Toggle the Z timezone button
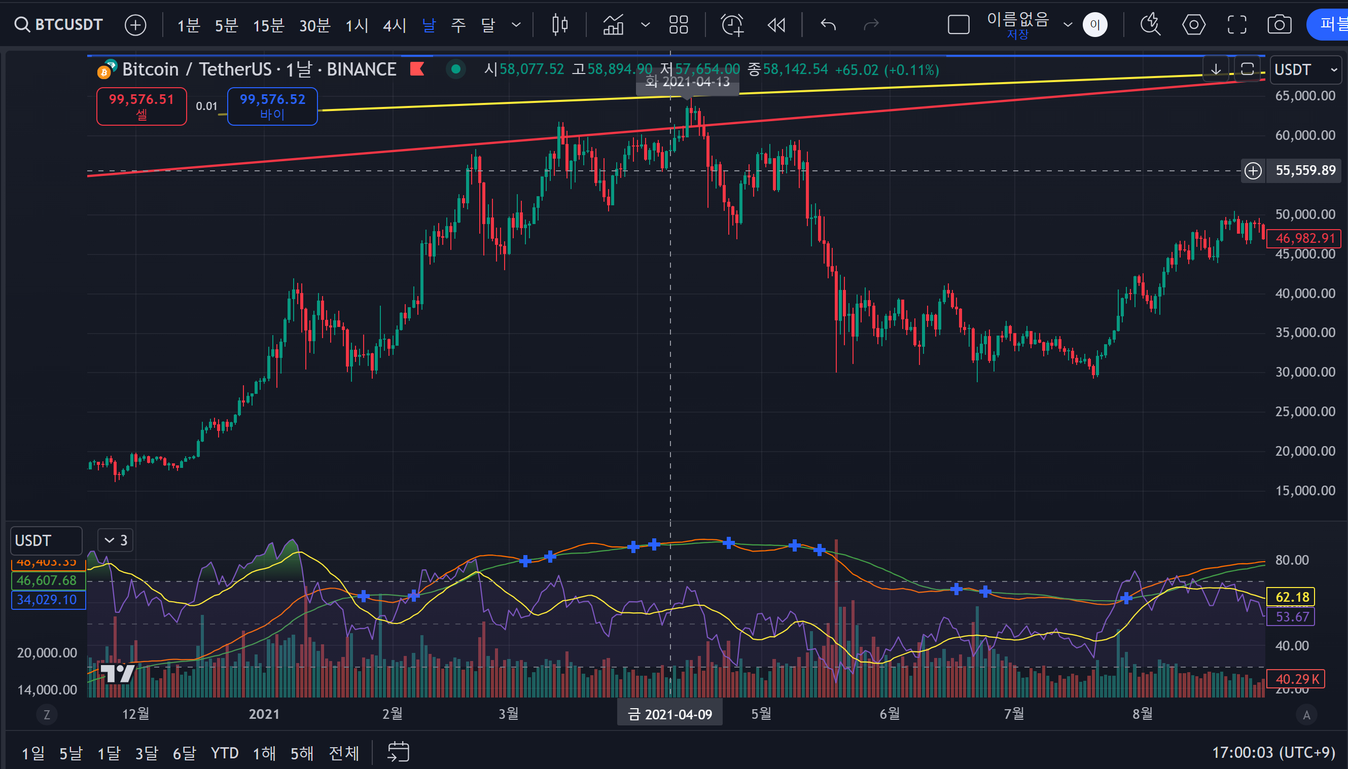Screen dimensions: 1348x769 pos(47,715)
